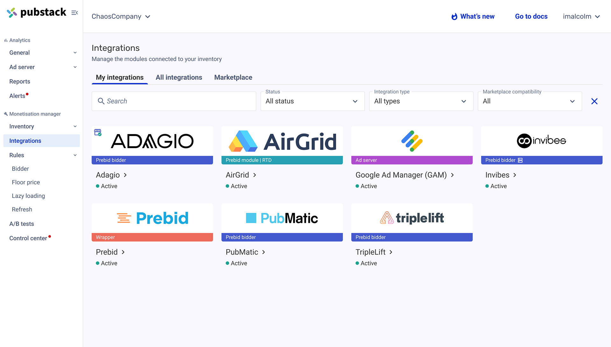Open the Invibes integration name link
This screenshot has width=611, height=347.
pyautogui.click(x=497, y=175)
